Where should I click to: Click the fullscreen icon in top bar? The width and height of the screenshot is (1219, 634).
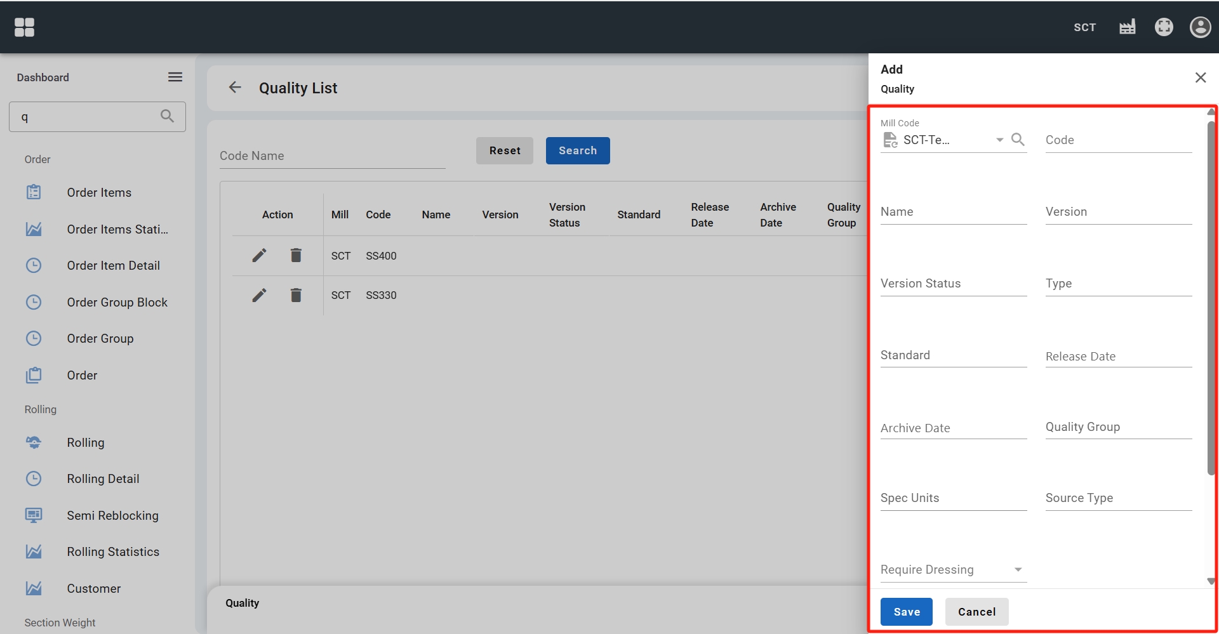(x=1163, y=27)
